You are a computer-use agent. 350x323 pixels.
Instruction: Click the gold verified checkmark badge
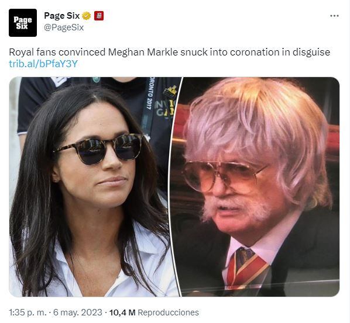(x=87, y=16)
